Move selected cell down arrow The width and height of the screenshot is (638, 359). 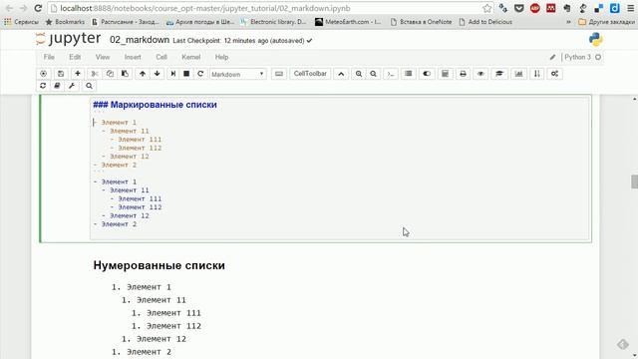[158, 74]
